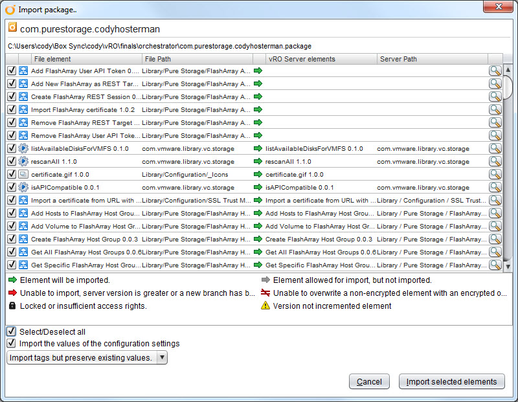This screenshot has height=402, width=518.
Task: Click Cancel button
Action: click(369, 381)
